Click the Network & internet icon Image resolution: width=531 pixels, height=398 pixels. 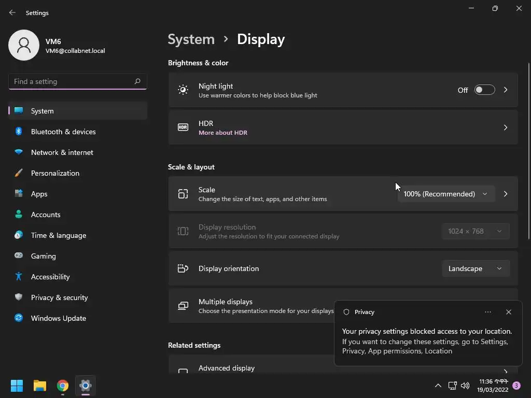tap(19, 152)
